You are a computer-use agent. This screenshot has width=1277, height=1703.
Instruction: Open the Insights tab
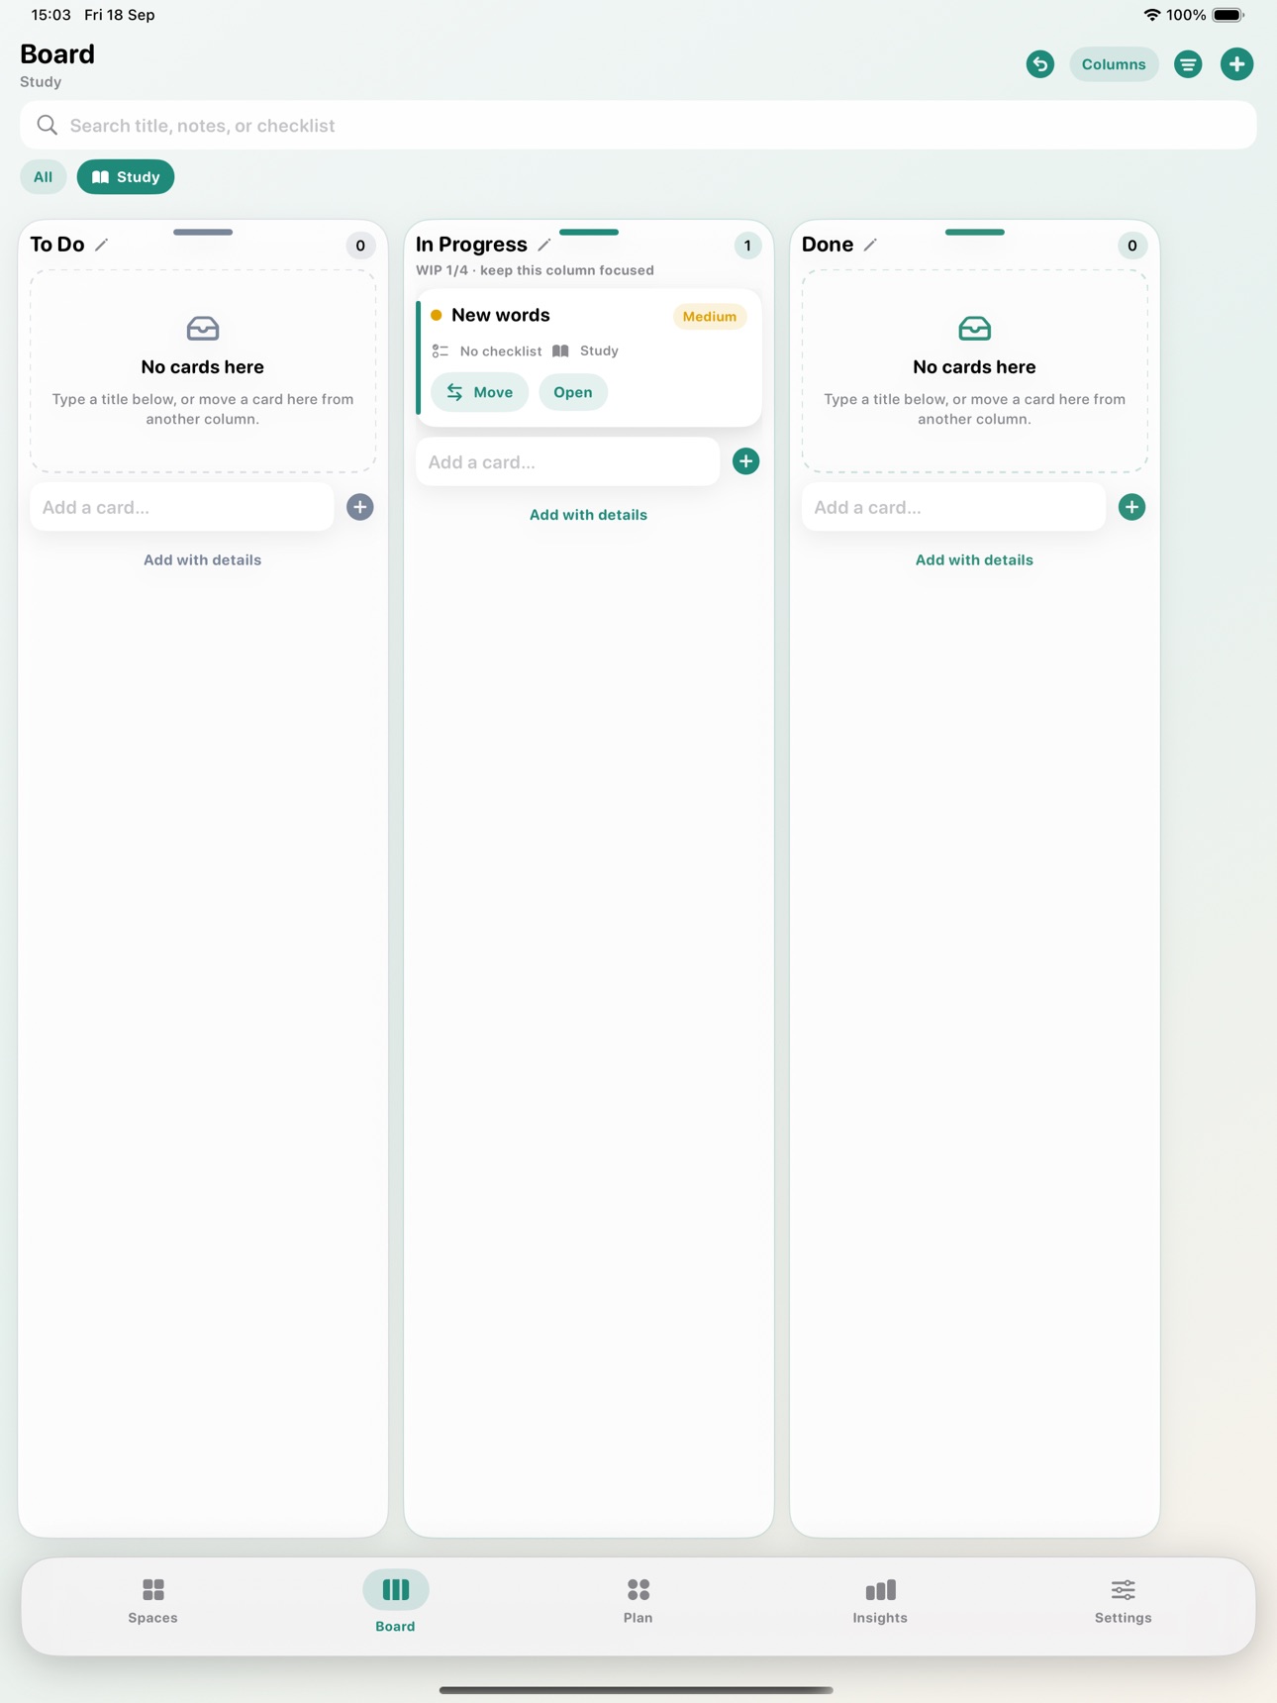coord(880,1601)
